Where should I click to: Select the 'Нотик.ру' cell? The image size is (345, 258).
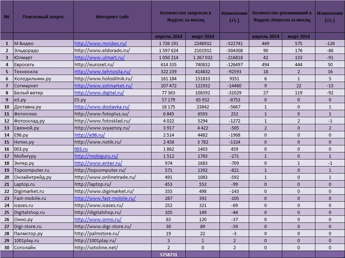pos(43,142)
